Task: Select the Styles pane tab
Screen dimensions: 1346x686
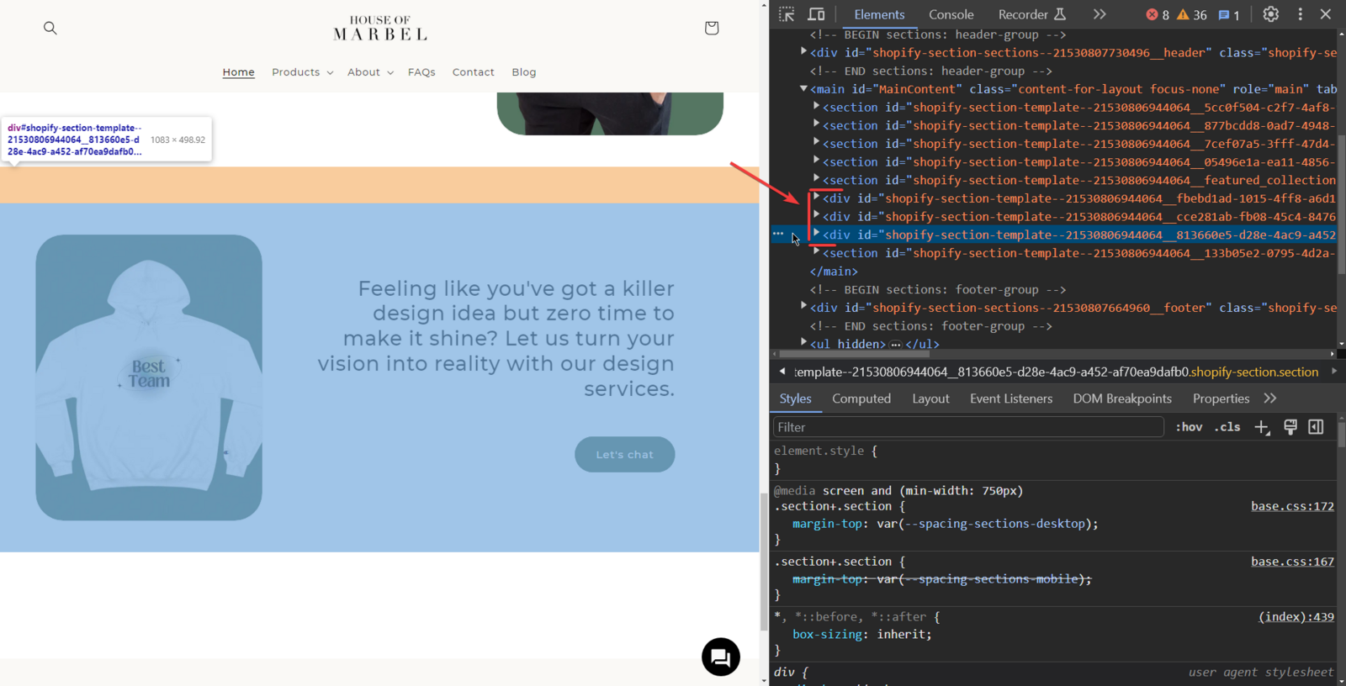Action: click(x=795, y=398)
